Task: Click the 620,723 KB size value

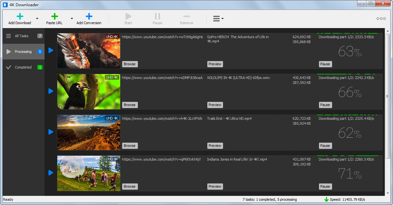Action: pyautogui.click(x=302, y=118)
